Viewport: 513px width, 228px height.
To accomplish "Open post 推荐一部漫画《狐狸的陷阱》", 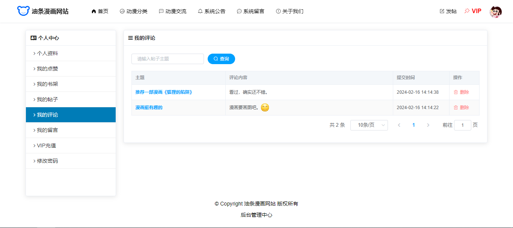I will click(x=164, y=92).
